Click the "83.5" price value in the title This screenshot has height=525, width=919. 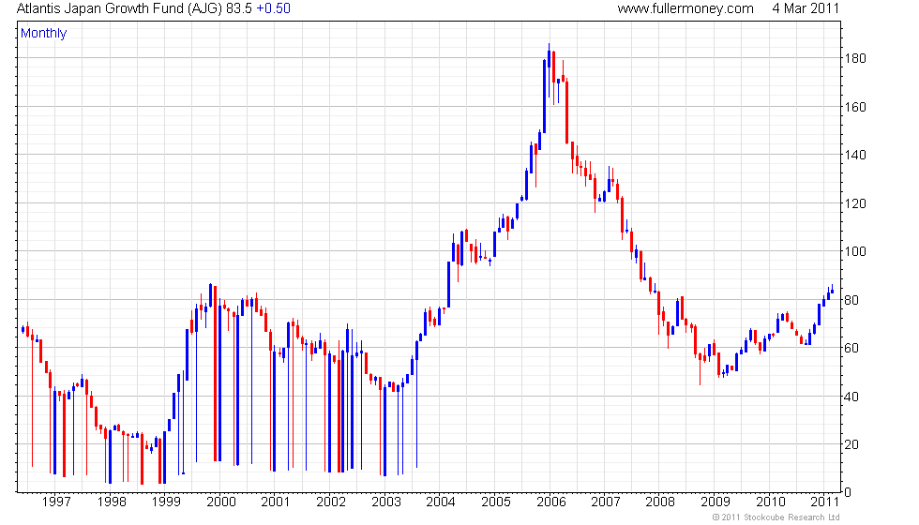238,8
